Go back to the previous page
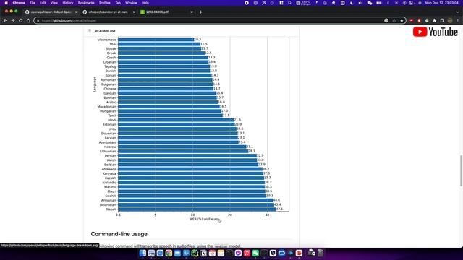Viewport: 463px width, 260px height. pos(5,21)
